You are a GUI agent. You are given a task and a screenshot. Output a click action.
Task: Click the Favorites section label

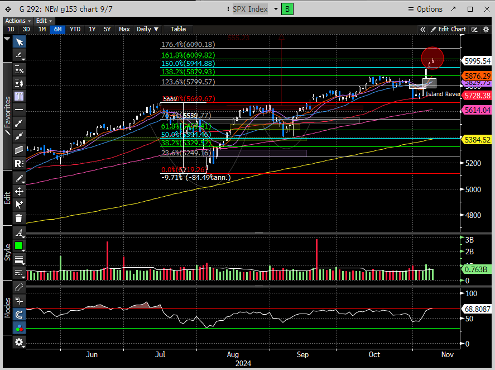point(7,116)
